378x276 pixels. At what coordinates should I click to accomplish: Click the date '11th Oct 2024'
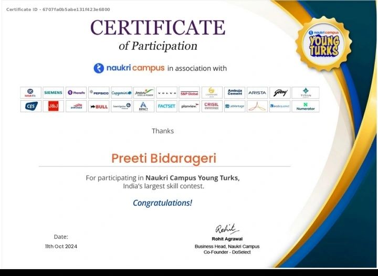coord(61,247)
